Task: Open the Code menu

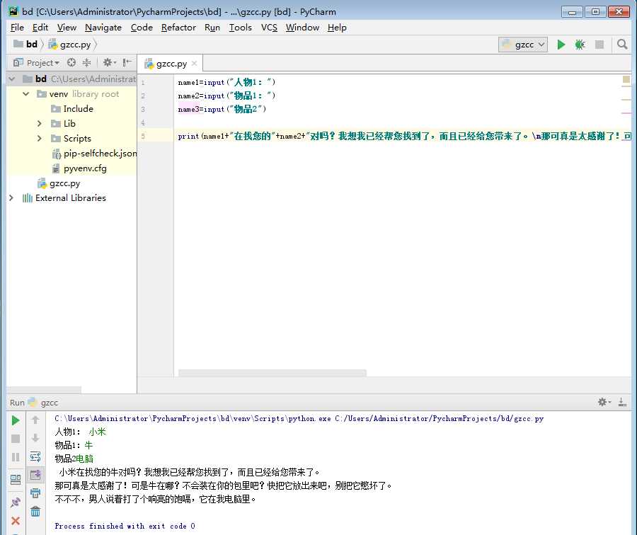Action: pyautogui.click(x=142, y=28)
